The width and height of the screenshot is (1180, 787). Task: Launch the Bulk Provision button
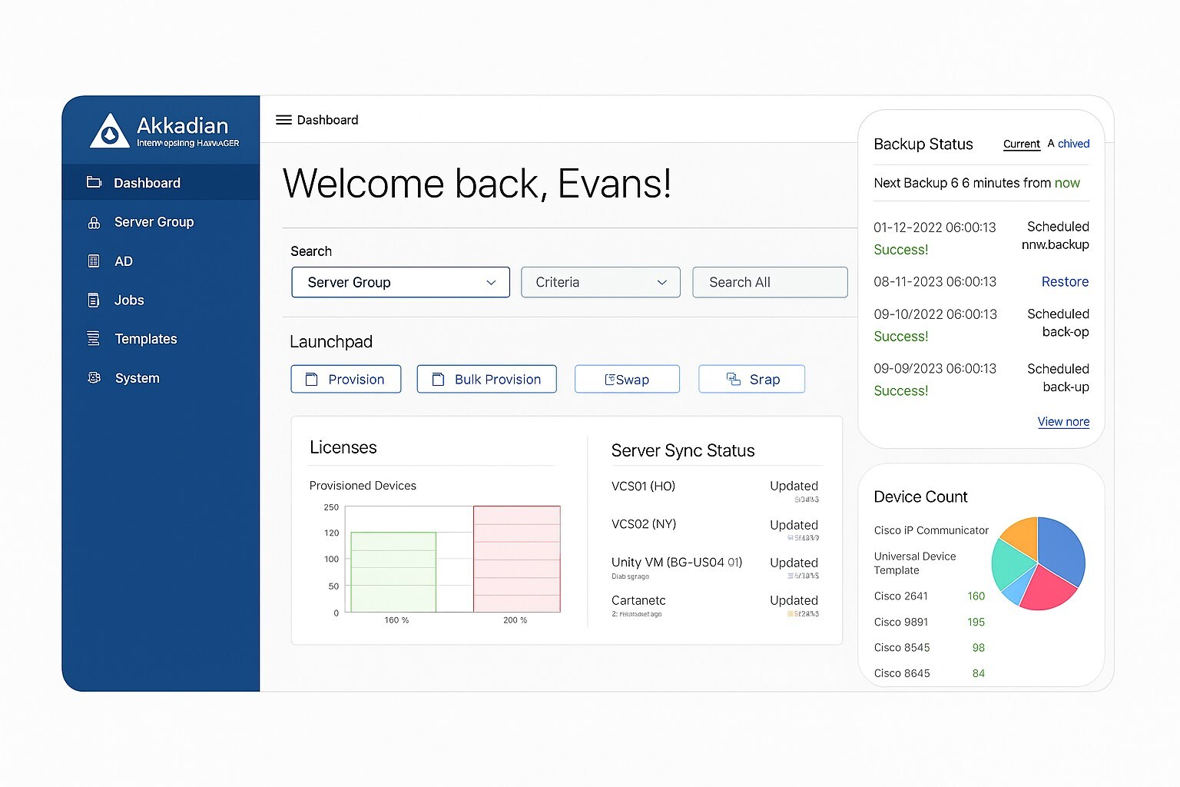pyautogui.click(x=486, y=379)
